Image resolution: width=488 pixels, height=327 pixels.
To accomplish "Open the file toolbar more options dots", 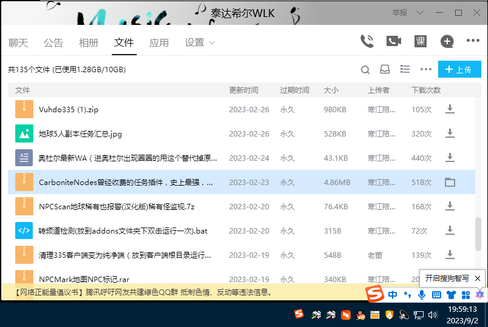I will click(x=426, y=69).
